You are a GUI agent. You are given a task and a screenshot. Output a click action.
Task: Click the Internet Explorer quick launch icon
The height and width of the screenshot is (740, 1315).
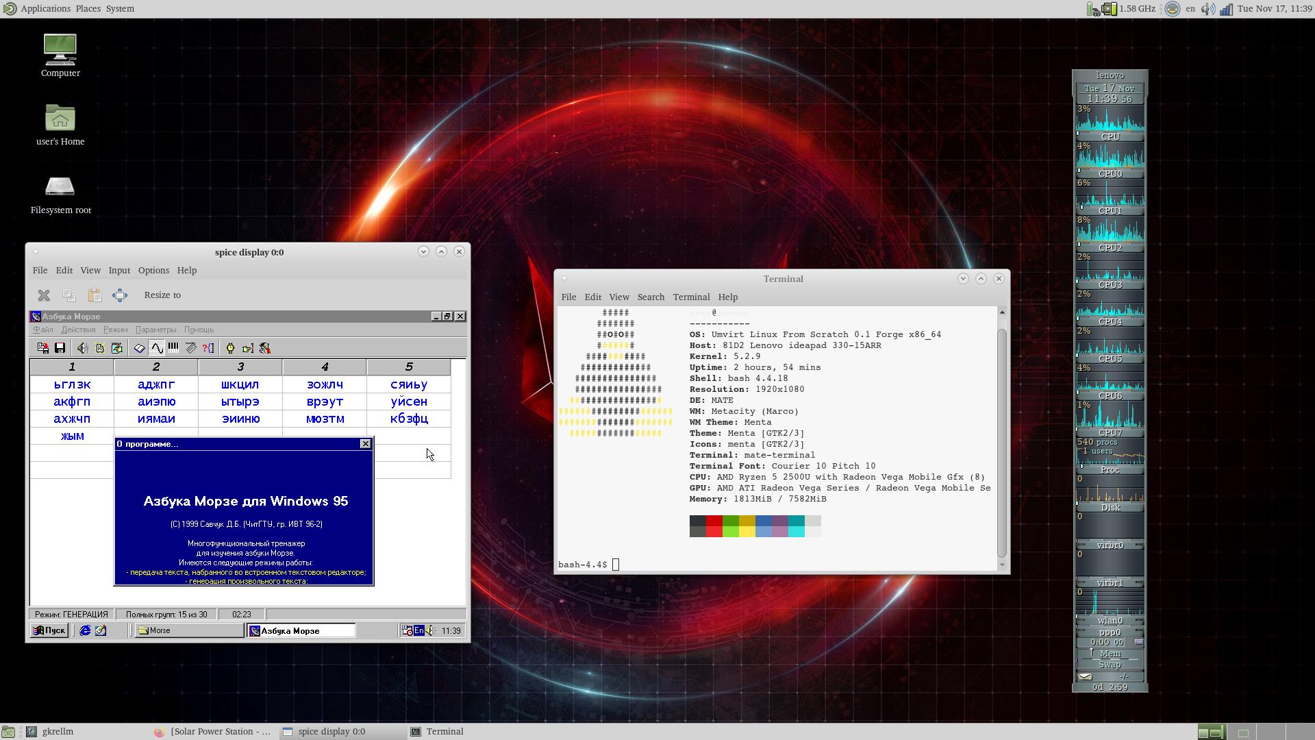85,631
